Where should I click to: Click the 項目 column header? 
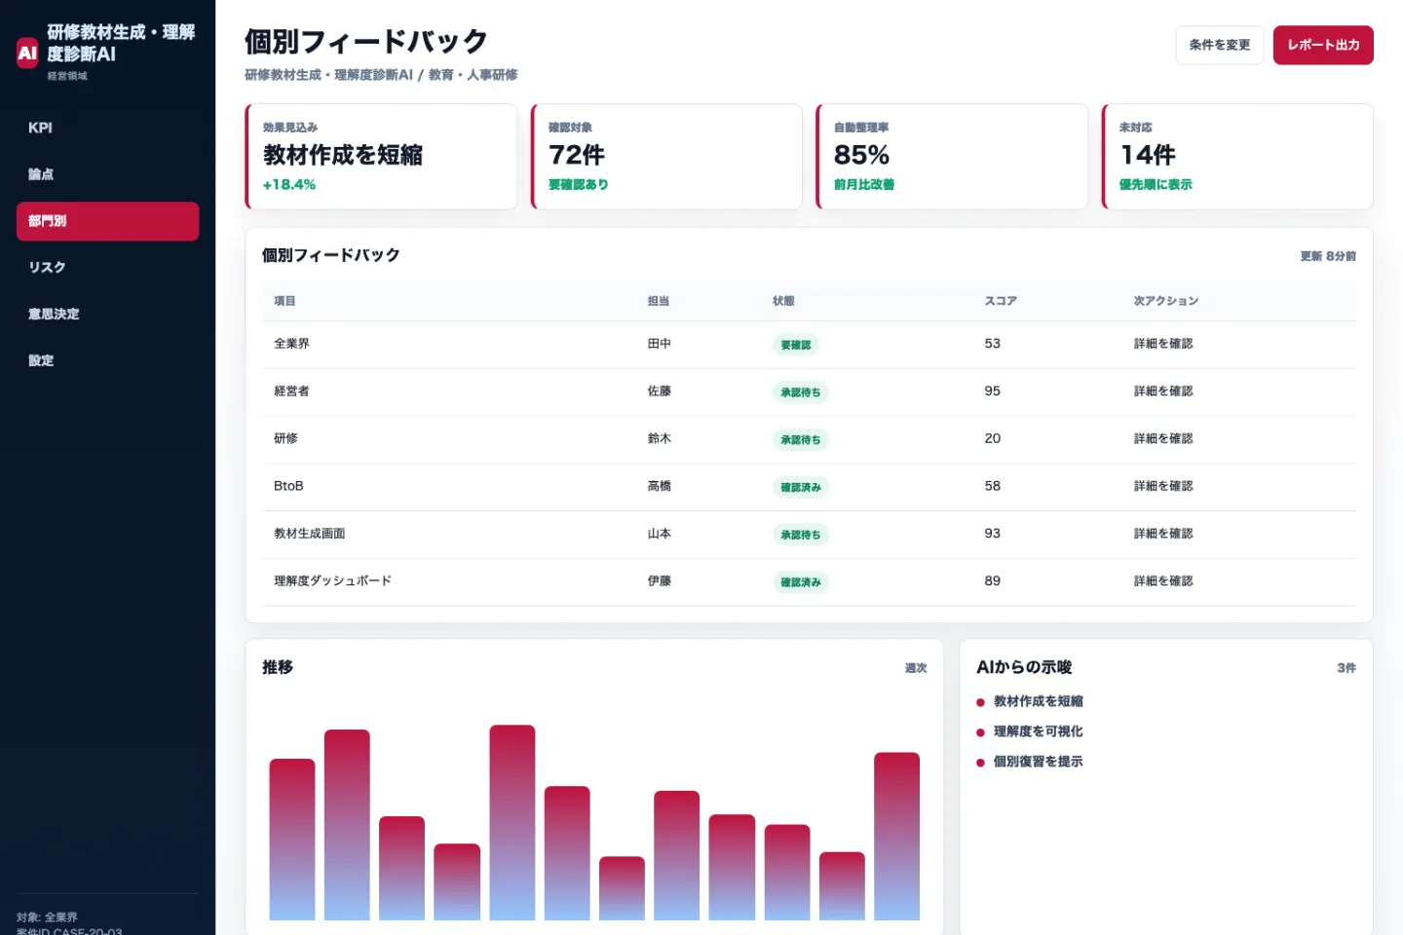(284, 301)
